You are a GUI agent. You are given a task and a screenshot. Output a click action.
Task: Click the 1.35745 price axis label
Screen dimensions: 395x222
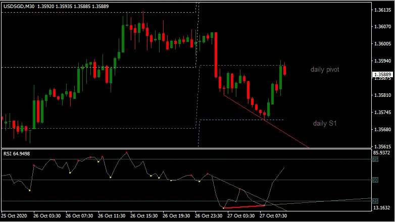click(x=382, y=112)
